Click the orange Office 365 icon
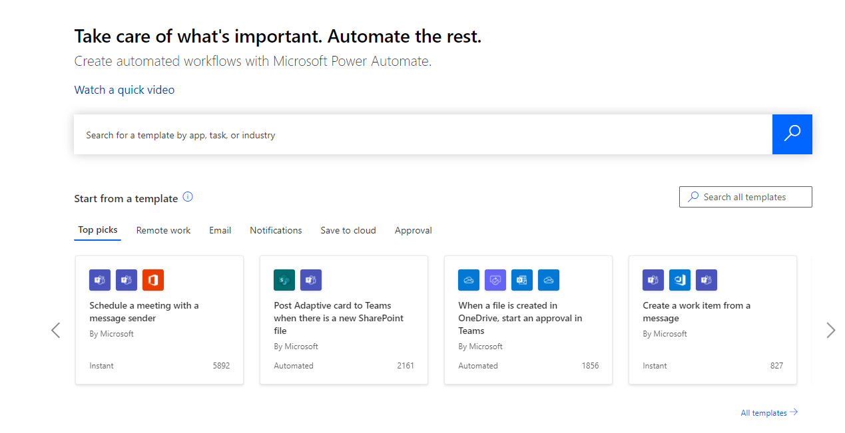This screenshot has width=845, height=433. point(152,280)
